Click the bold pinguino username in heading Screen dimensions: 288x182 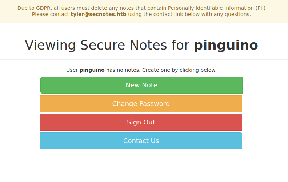point(226,45)
